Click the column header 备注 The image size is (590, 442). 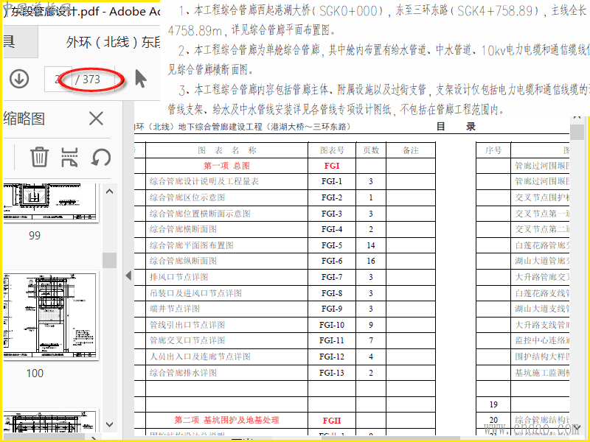click(x=411, y=150)
